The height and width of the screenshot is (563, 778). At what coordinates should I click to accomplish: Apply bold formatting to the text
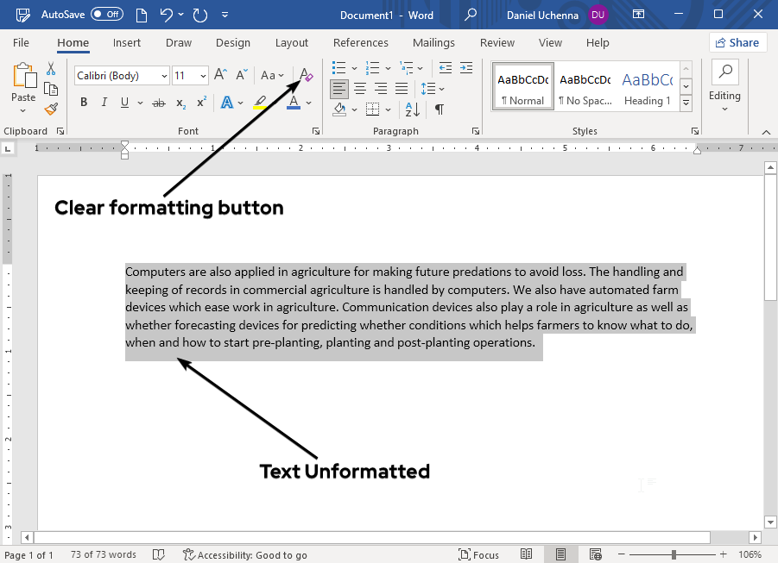pyautogui.click(x=83, y=102)
